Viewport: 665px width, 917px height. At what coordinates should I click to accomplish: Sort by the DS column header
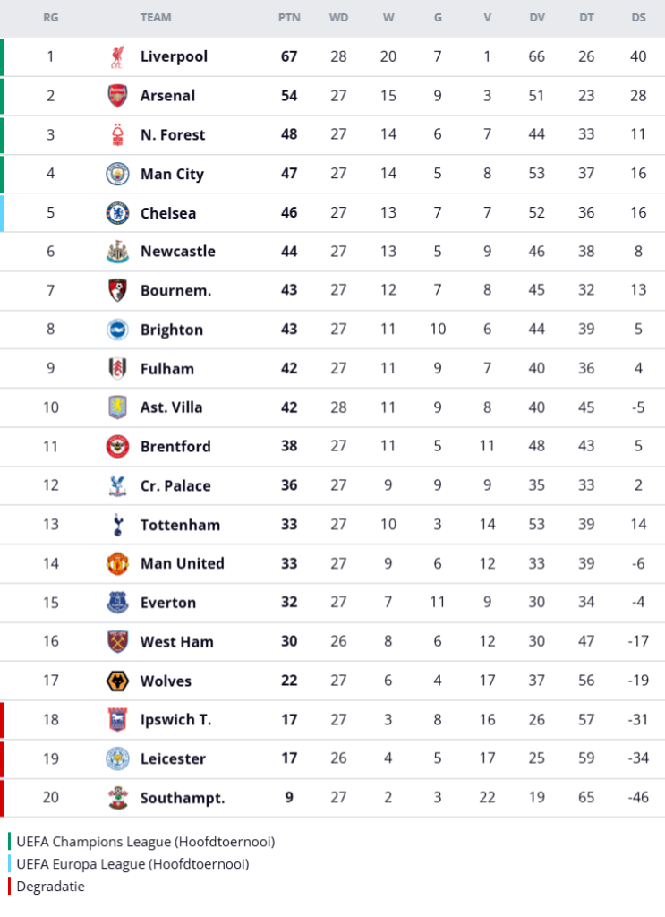(x=638, y=17)
